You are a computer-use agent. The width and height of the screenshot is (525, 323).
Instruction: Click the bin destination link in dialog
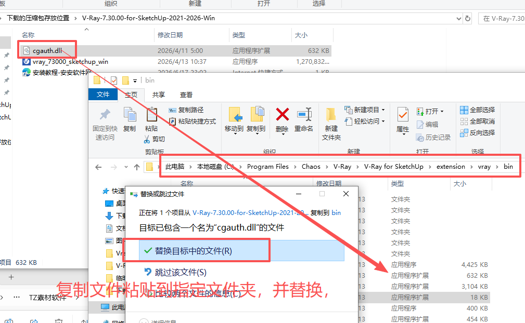(336, 213)
